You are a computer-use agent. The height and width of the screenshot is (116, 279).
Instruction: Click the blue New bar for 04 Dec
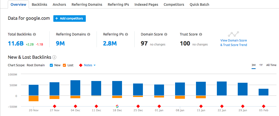75,88
